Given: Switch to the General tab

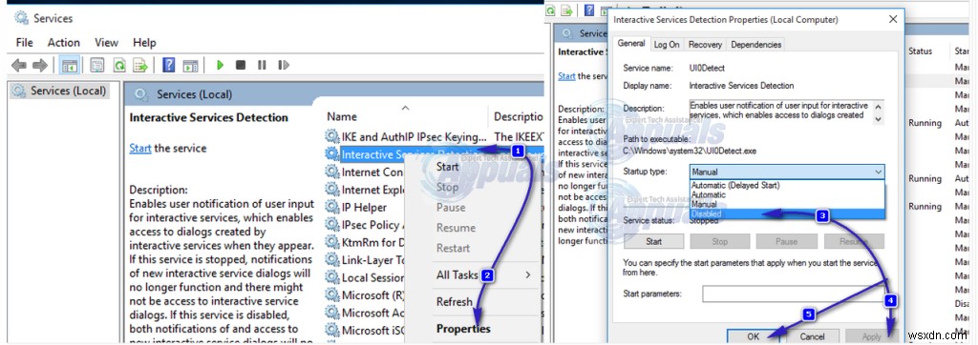Looking at the screenshot, I should click(x=630, y=44).
